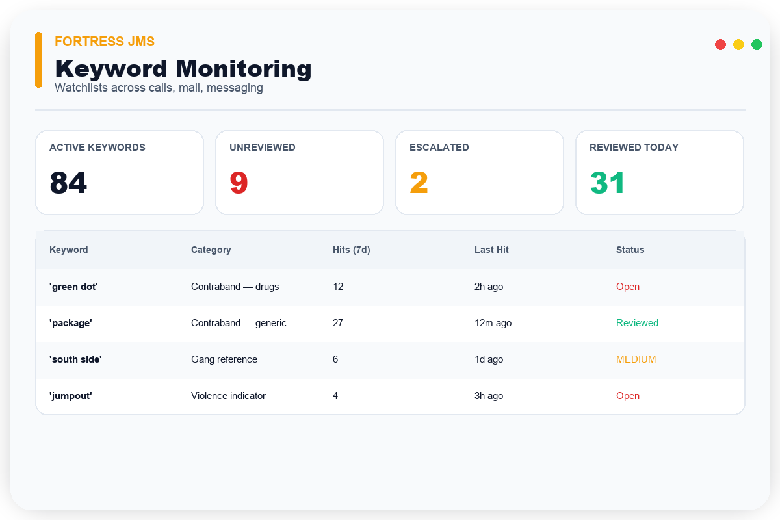This screenshot has width=780, height=520.
Task: Click the Contraband — drugs category cell
Action: coord(235,287)
